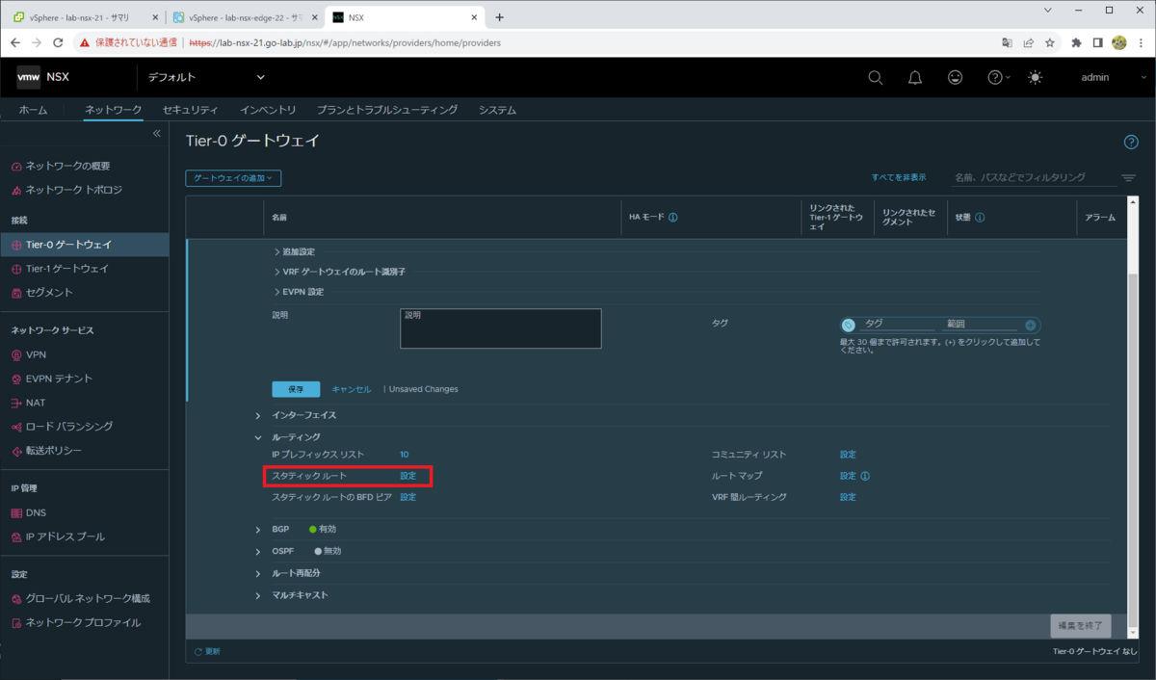The width and height of the screenshot is (1156, 680).
Task: Open VPN in sidebar
Action: pos(36,354)
